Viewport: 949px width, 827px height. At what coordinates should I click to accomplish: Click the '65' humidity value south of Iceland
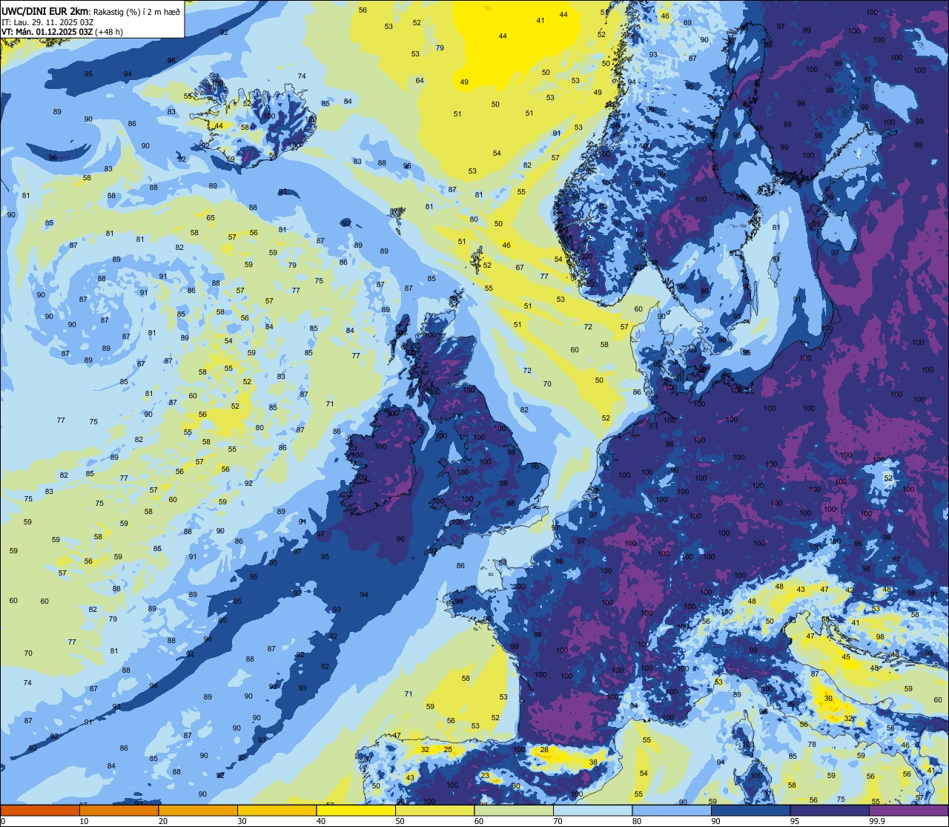coord(211,217)
